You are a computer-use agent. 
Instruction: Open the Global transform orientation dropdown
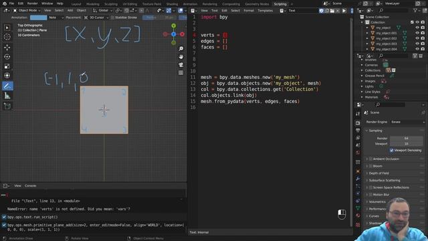[102, 11]
